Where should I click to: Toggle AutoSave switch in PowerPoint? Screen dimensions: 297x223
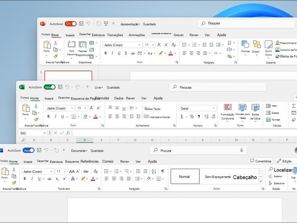(x=70, y=24)
